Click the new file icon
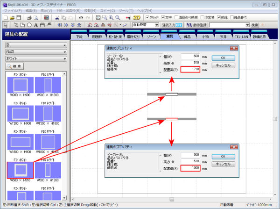Screen dimensions: 280x209 (x=5, y=17)
